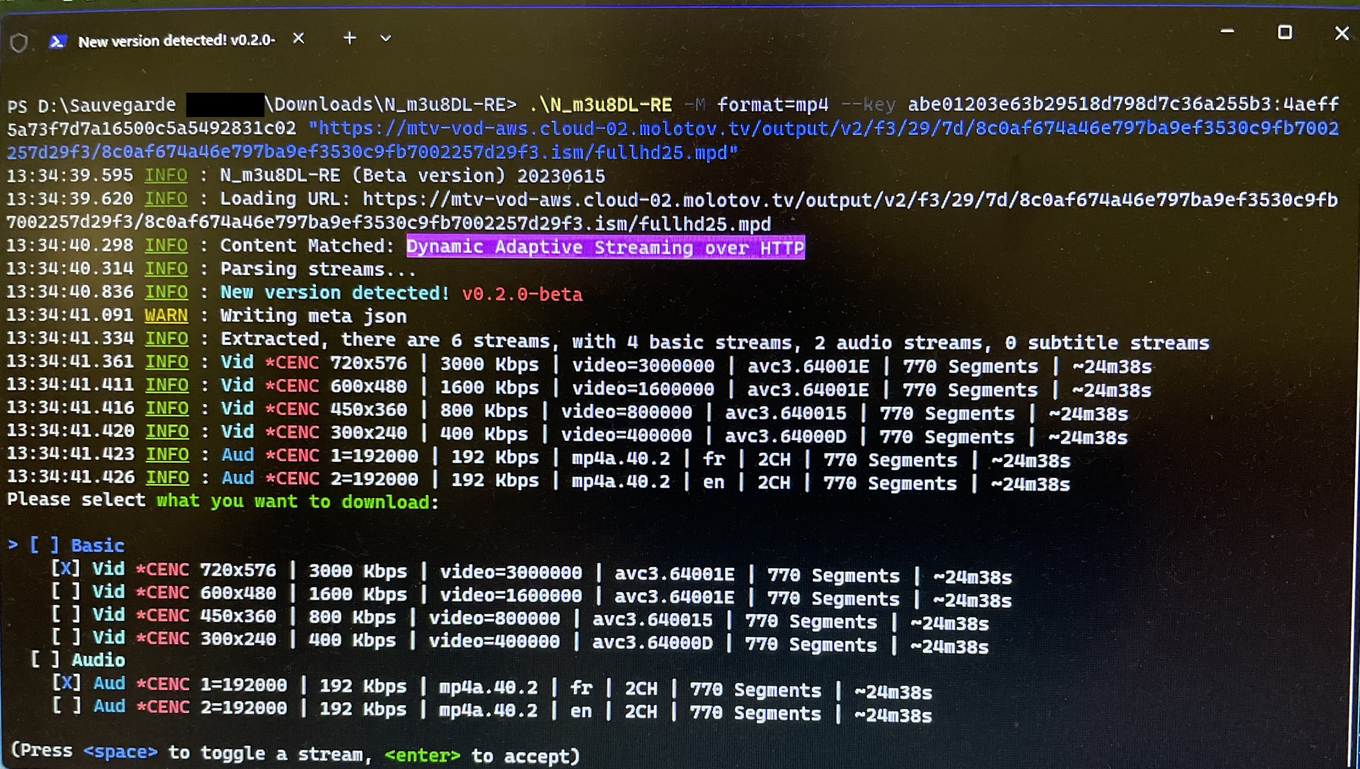Screen dimensions: 1360x769
Task: Click the New version detected tab title
Action: click(x=176, y=41)
